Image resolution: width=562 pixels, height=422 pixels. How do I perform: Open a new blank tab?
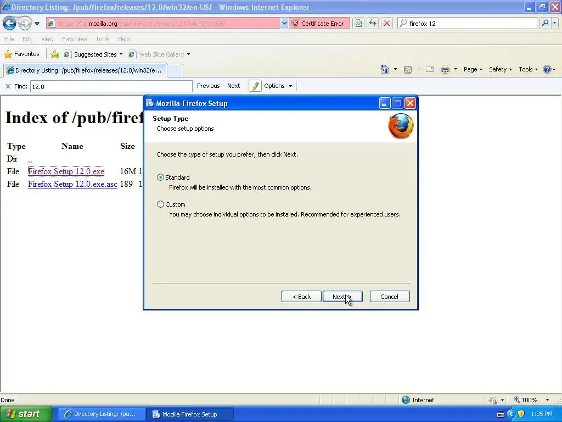pyautogui.click(x=175, y=70)
